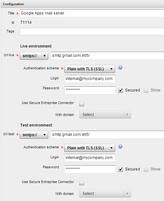
Task: Open Url live smtps:// protocol dropdown
Action: point(34,56)
